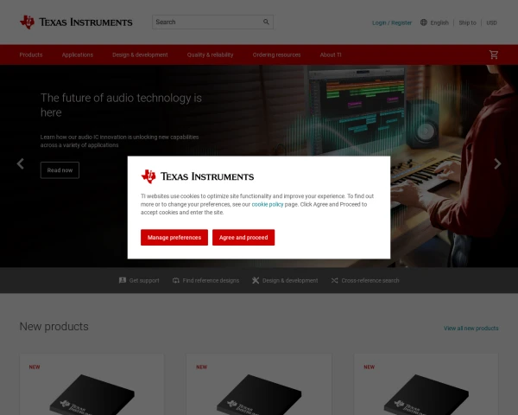Click the last NEW product chip image
518x415 pixels.
pos(426,394)
